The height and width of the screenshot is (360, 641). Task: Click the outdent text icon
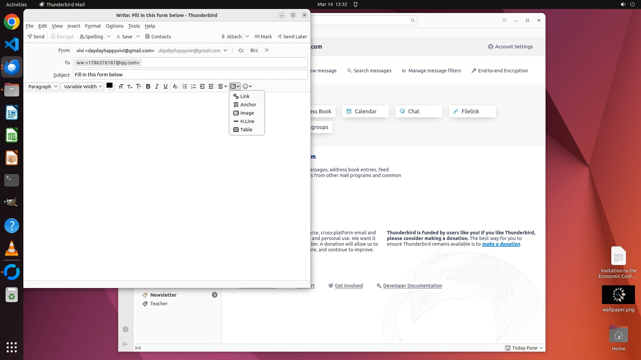[x=202, y=86]
